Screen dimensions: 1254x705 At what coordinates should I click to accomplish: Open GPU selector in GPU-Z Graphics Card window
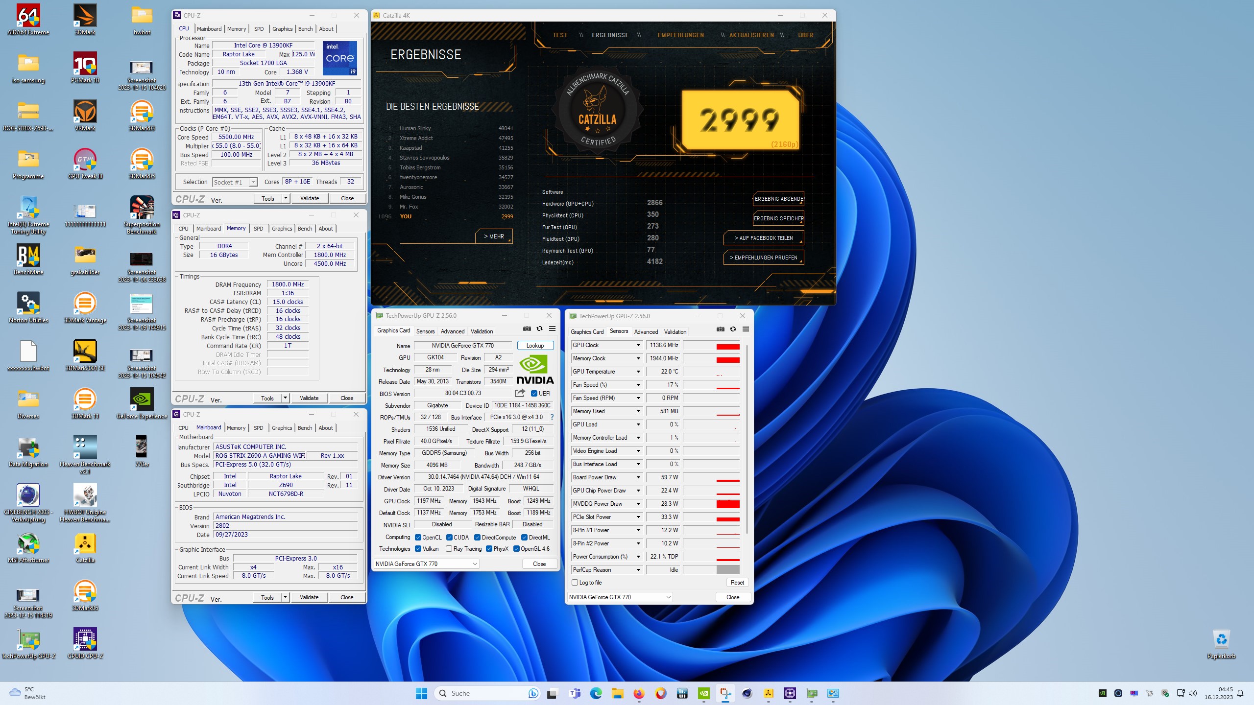point(426,564)
